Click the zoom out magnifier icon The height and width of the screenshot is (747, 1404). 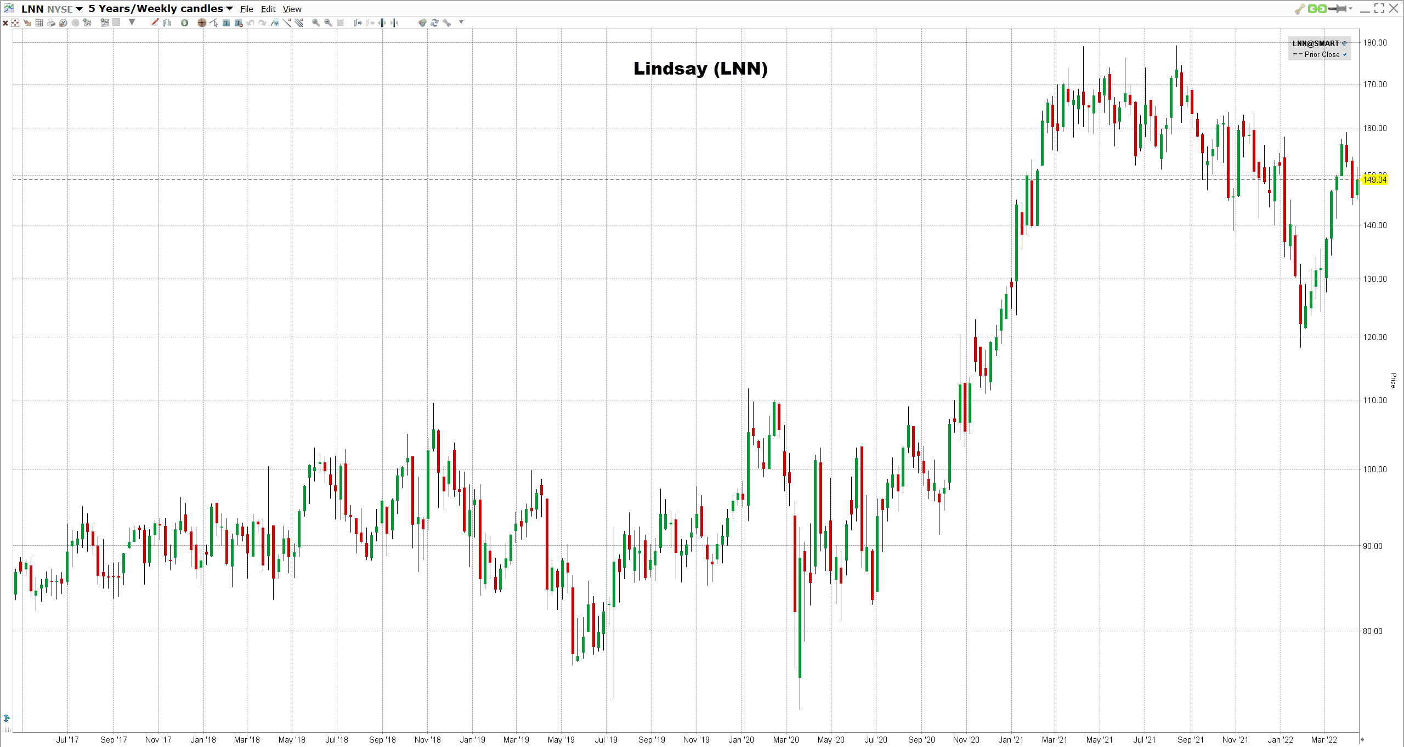click(x=328, y=22)
